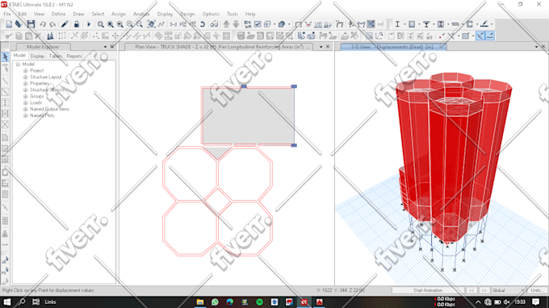Click the rotate 3D view icon
Viewport: 549px width, 308px height.
pyautogui.click(x=203, y=24)
